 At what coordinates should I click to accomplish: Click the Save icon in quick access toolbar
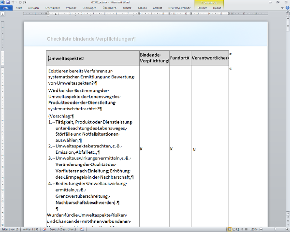pyautogui.click(x=8, y=2)
